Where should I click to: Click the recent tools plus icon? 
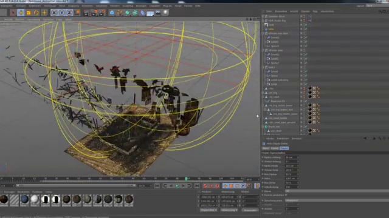[44, 13]
